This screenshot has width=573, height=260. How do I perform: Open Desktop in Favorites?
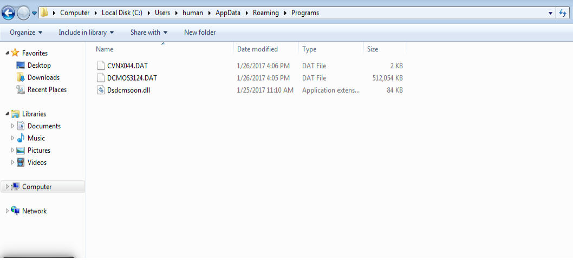point(39,66)
